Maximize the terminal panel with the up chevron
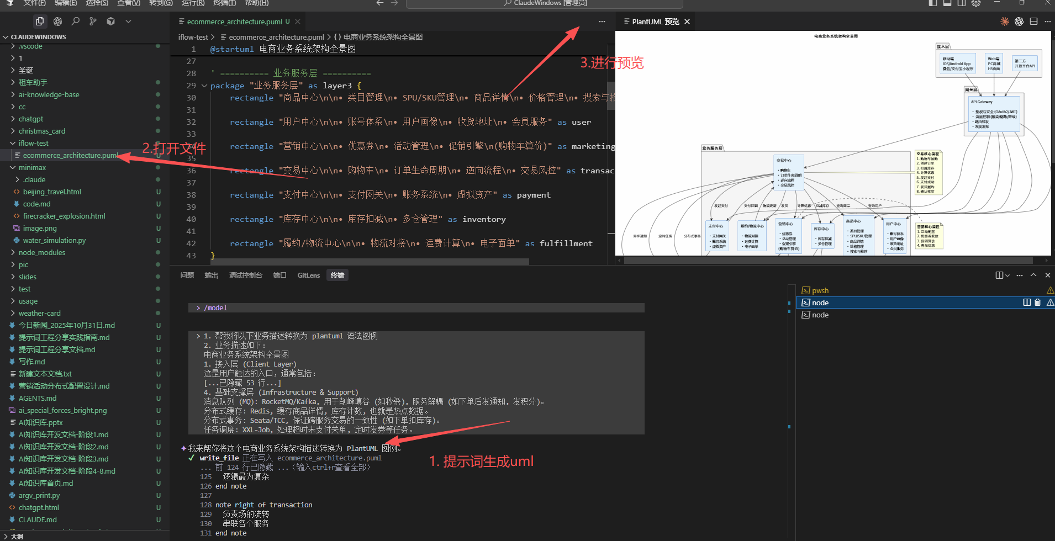The width and height of the screenshot is (1055, 541). pos(1033,275)
